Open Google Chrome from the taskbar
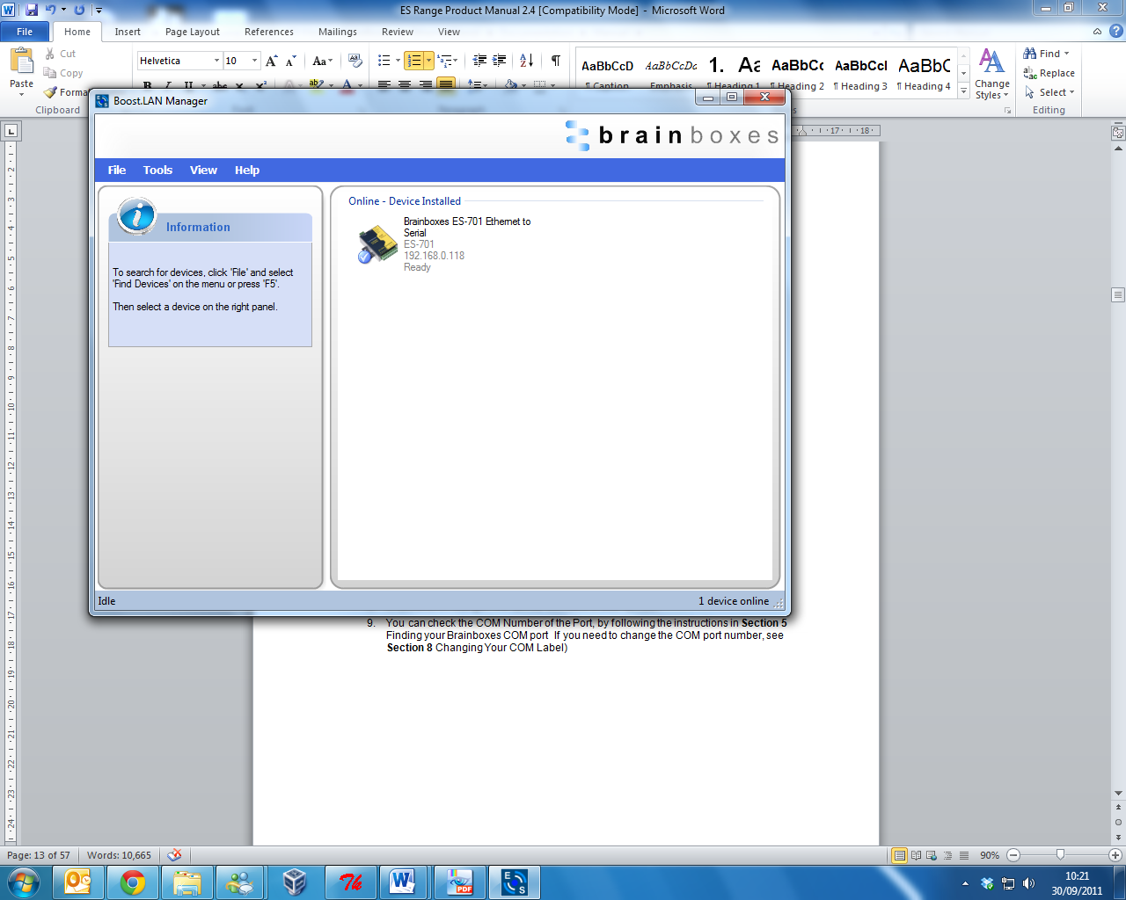 coord(133,882)
